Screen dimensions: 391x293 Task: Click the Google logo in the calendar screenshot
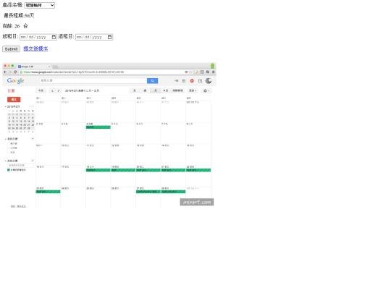(15, 81)
